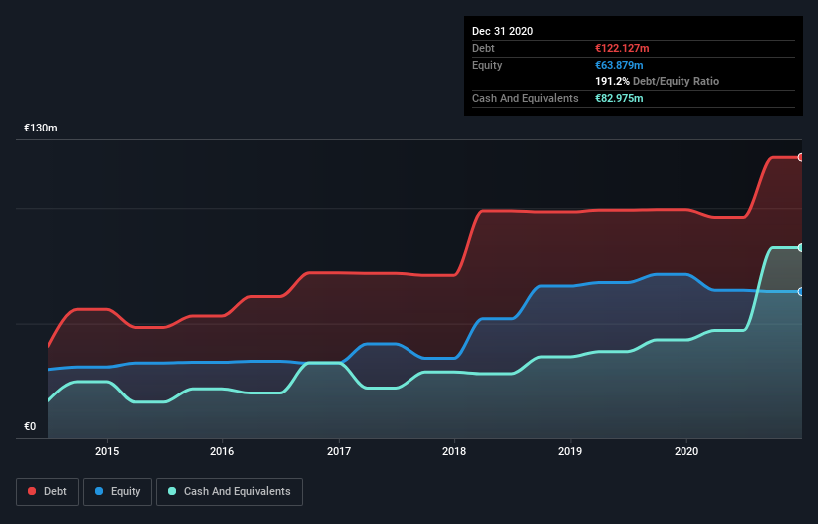Click the Equity label in tooltip

[x=487, y=65]
